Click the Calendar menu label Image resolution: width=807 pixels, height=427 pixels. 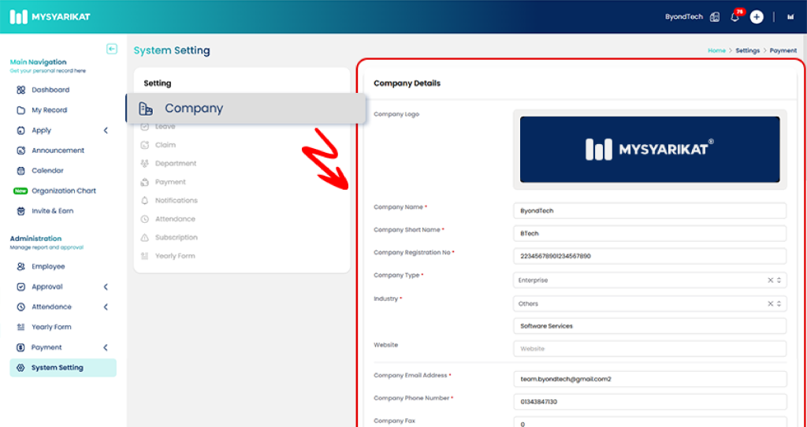(48, 171)
